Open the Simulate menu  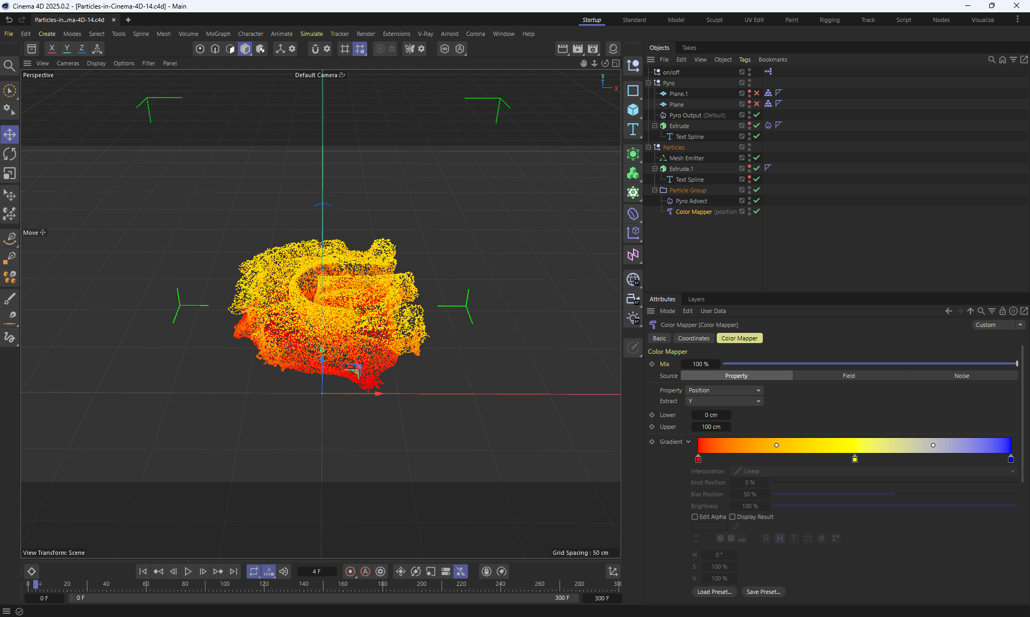(311, 34)
